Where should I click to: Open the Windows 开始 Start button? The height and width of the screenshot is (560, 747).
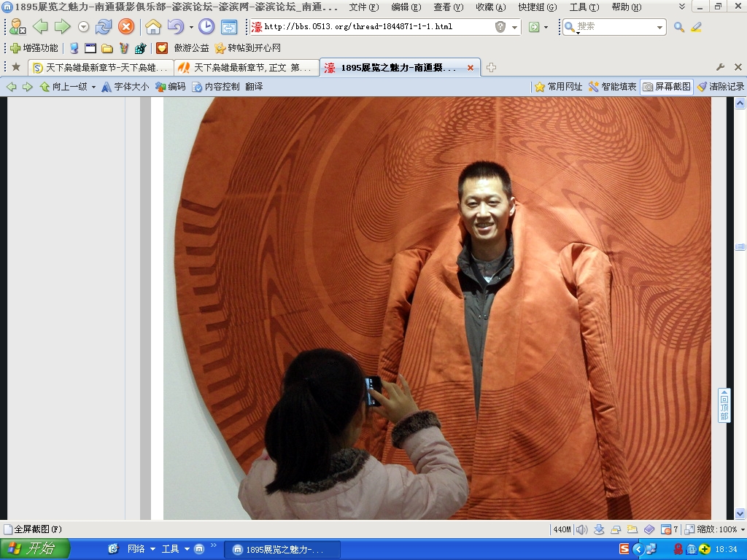click(34, 549)
